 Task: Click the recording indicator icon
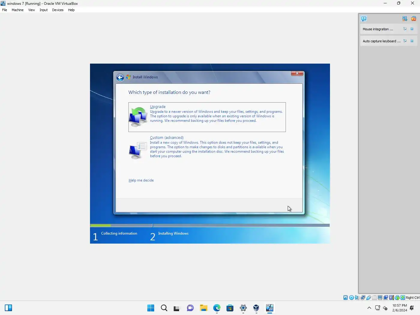point(385,298)
